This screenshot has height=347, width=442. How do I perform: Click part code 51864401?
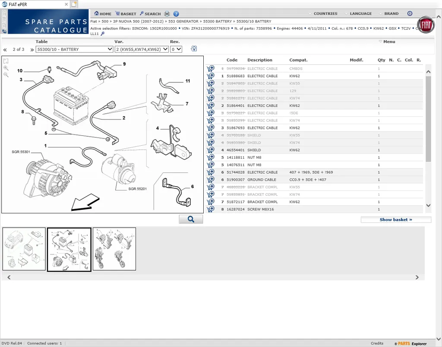click(236, 106)
